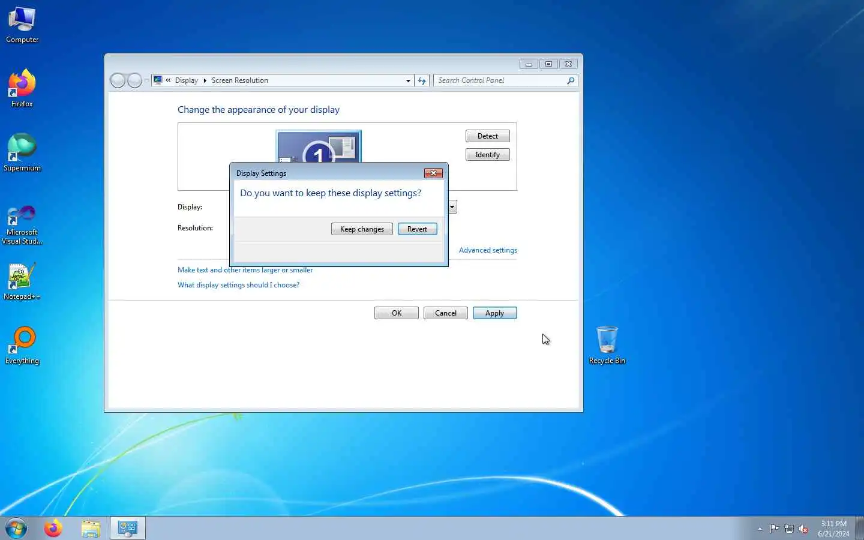Click Keep changes in Display Settings dialog
This screenshot has width=864, height=540.
point(362,229)
